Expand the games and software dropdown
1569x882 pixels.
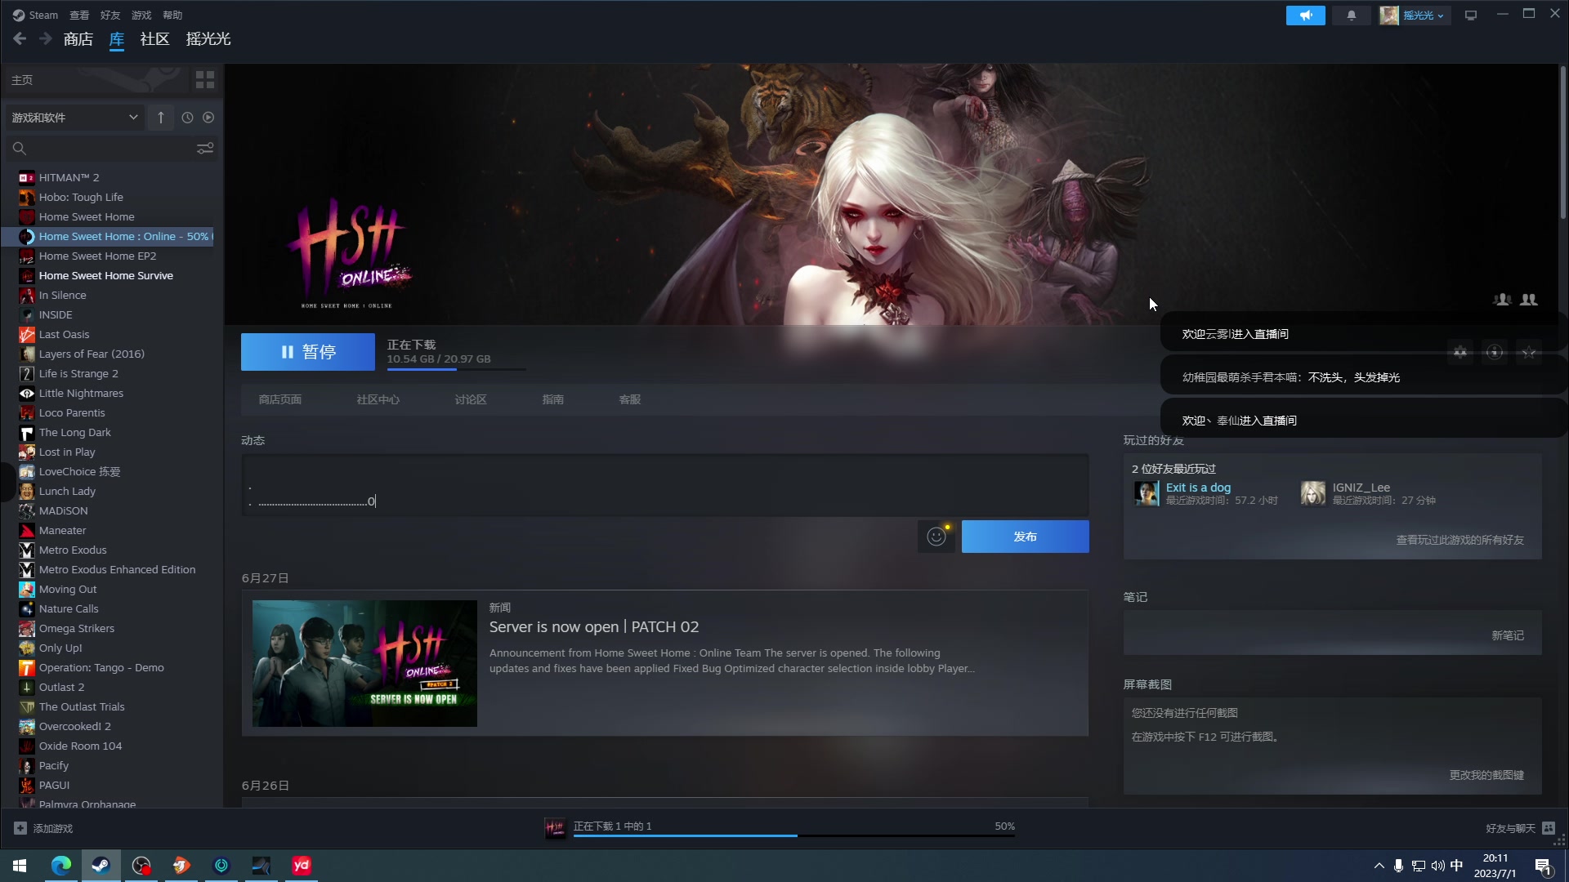75,118
